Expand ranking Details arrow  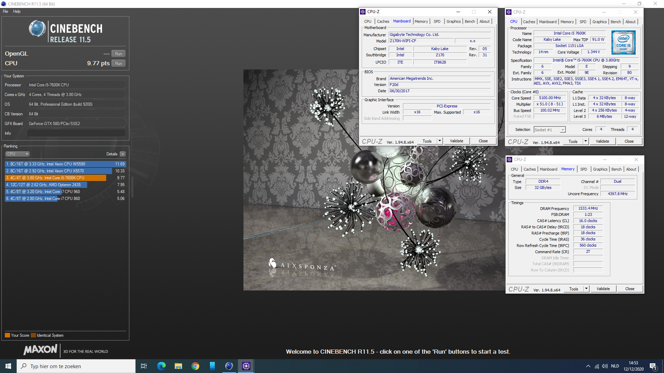coord(123,154)
